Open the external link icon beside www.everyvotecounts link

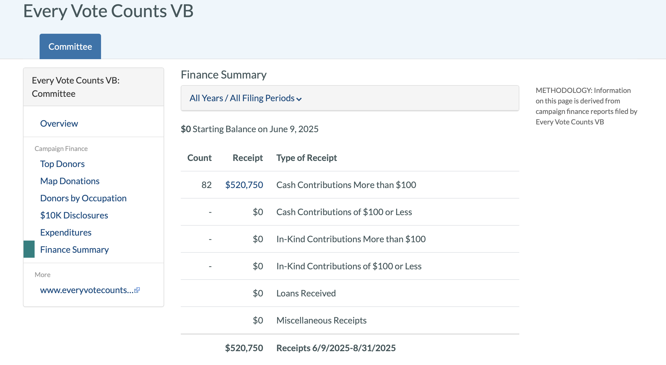138,290
